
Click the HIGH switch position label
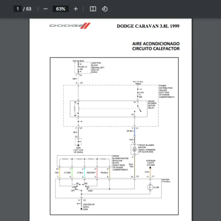click(x=91, y=191)
